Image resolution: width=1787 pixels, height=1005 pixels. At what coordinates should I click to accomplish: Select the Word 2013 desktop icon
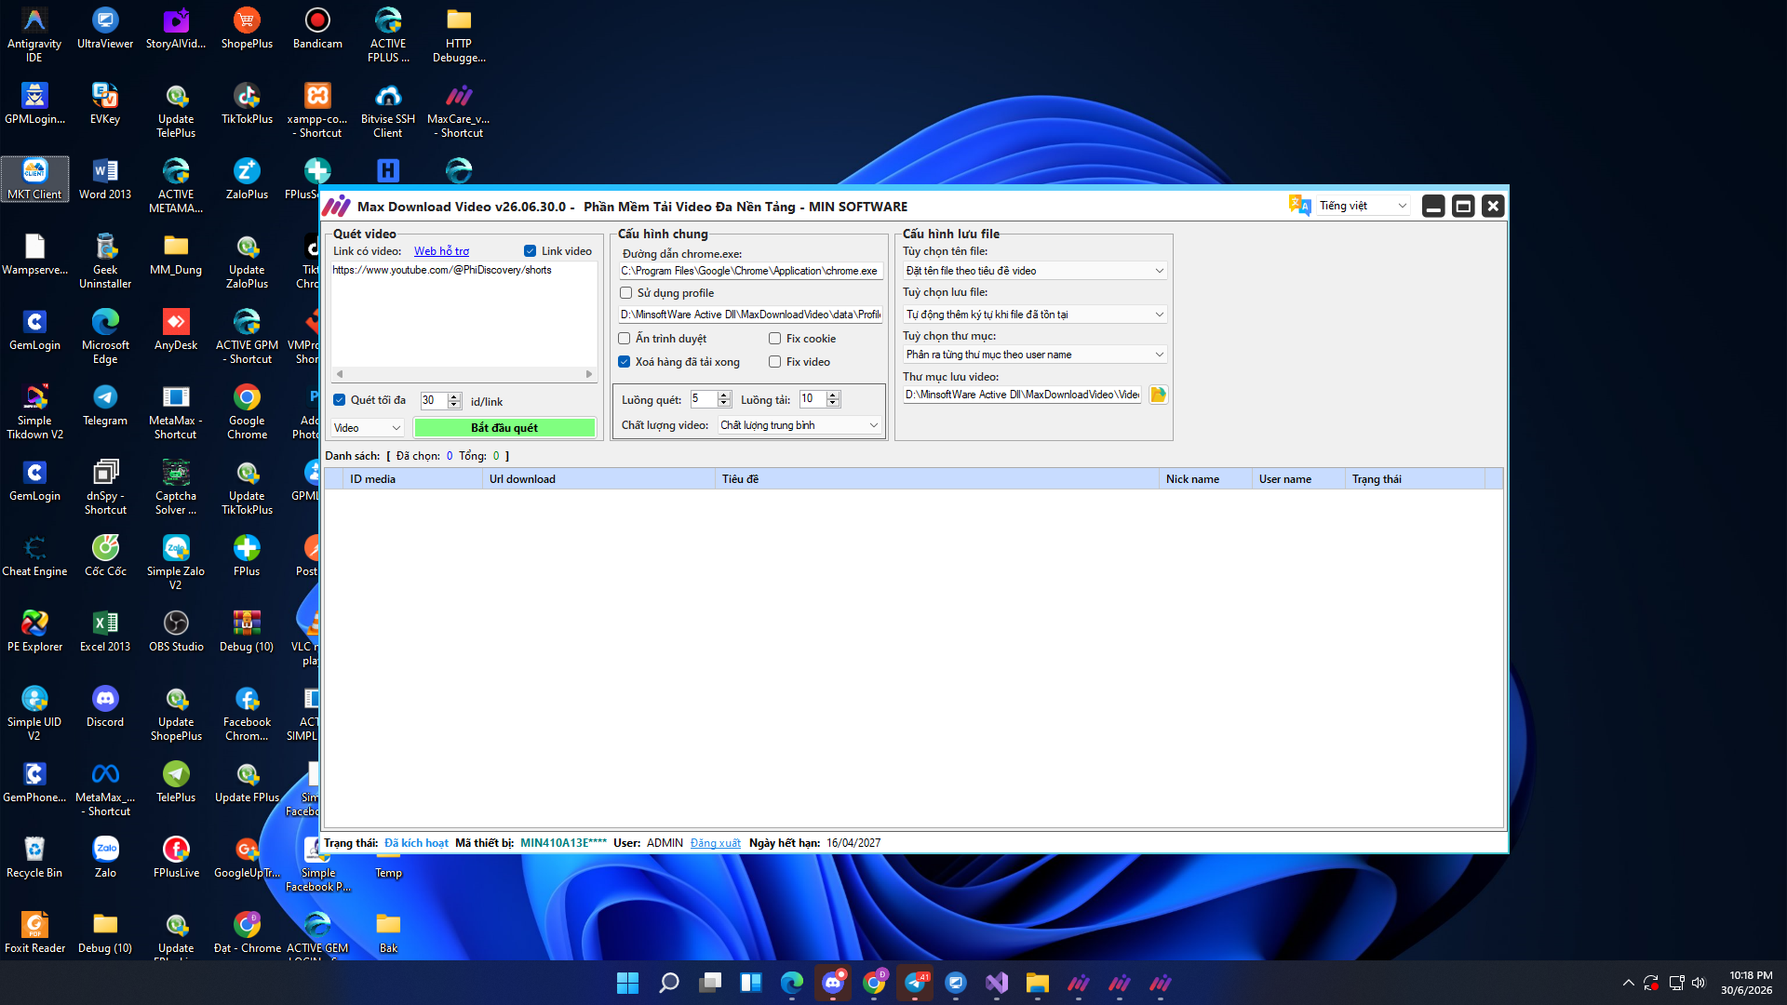pos(105,180)
